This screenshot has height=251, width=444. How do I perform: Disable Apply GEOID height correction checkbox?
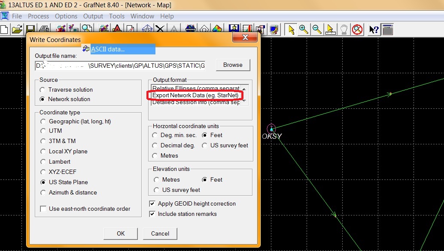coord(152,203)
